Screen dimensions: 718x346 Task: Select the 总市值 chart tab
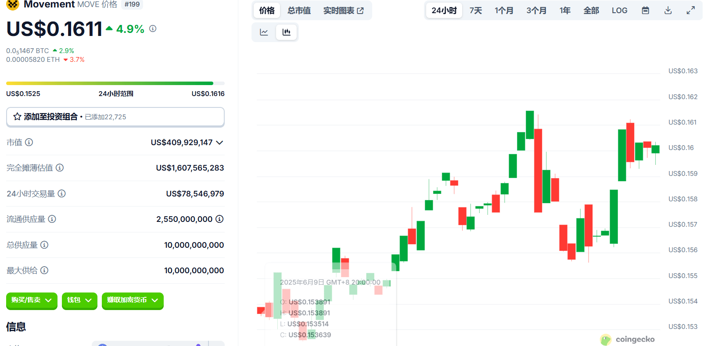[299, 11]
